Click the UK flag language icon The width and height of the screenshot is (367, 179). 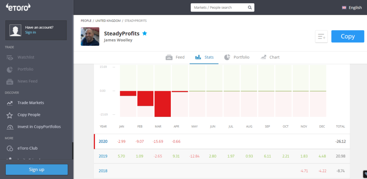tap(344, 8)
